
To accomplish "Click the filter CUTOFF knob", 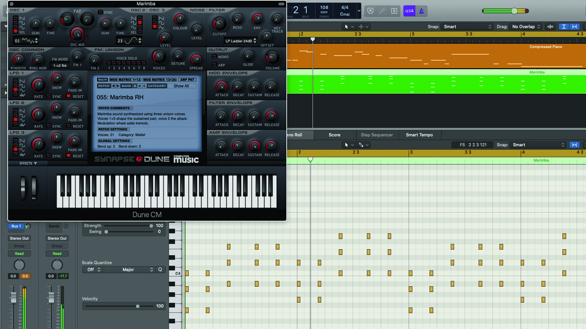I will [219, 24].
